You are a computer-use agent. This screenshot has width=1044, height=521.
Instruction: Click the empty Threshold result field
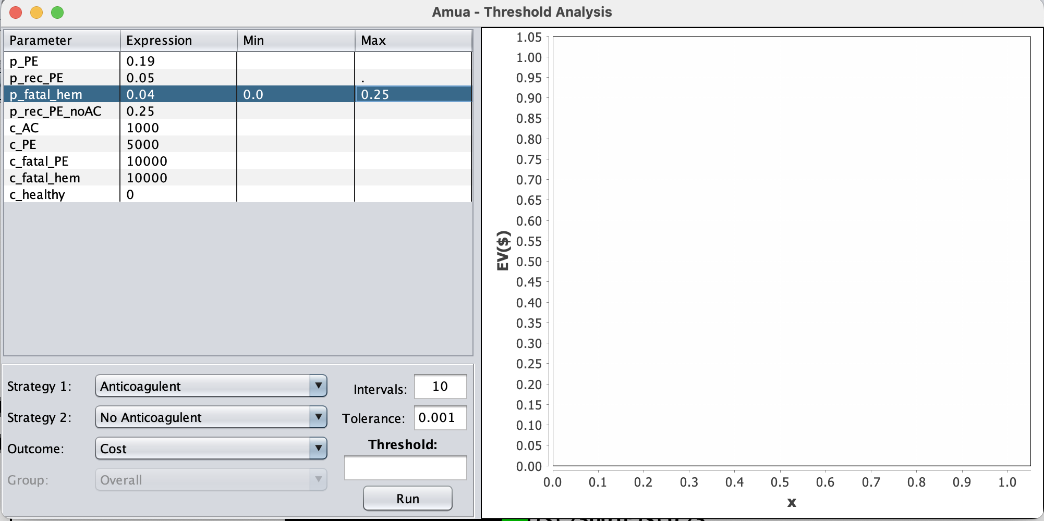point(405,468)
